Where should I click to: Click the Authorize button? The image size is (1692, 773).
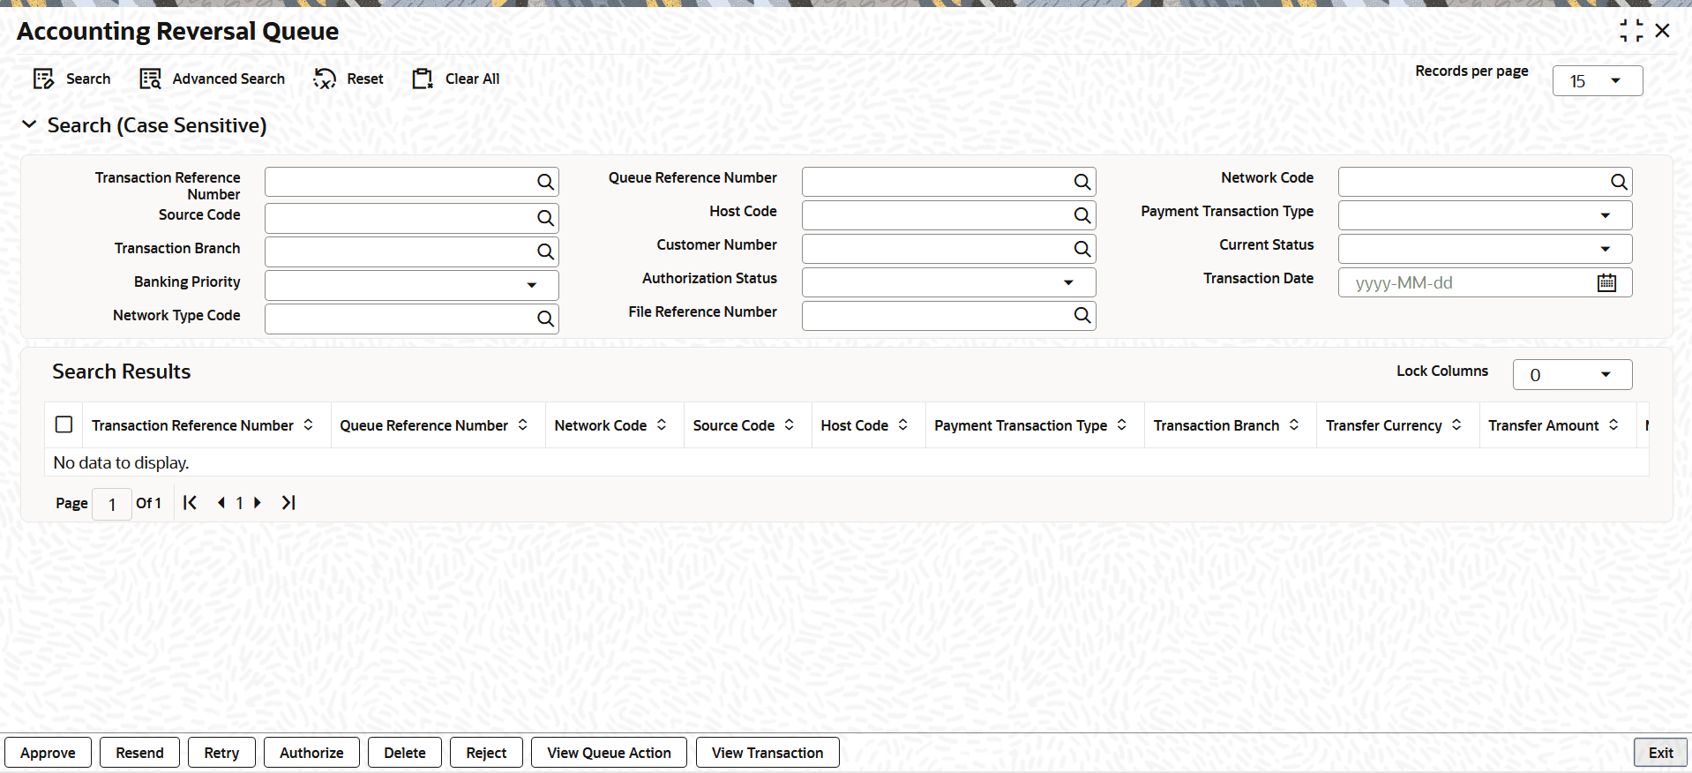(x=311, y=753)
